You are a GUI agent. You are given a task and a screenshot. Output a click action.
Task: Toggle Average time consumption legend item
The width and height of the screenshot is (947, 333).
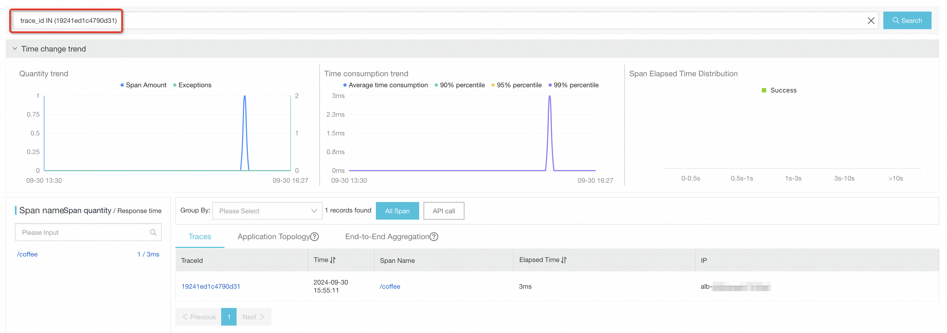[385, 85]
